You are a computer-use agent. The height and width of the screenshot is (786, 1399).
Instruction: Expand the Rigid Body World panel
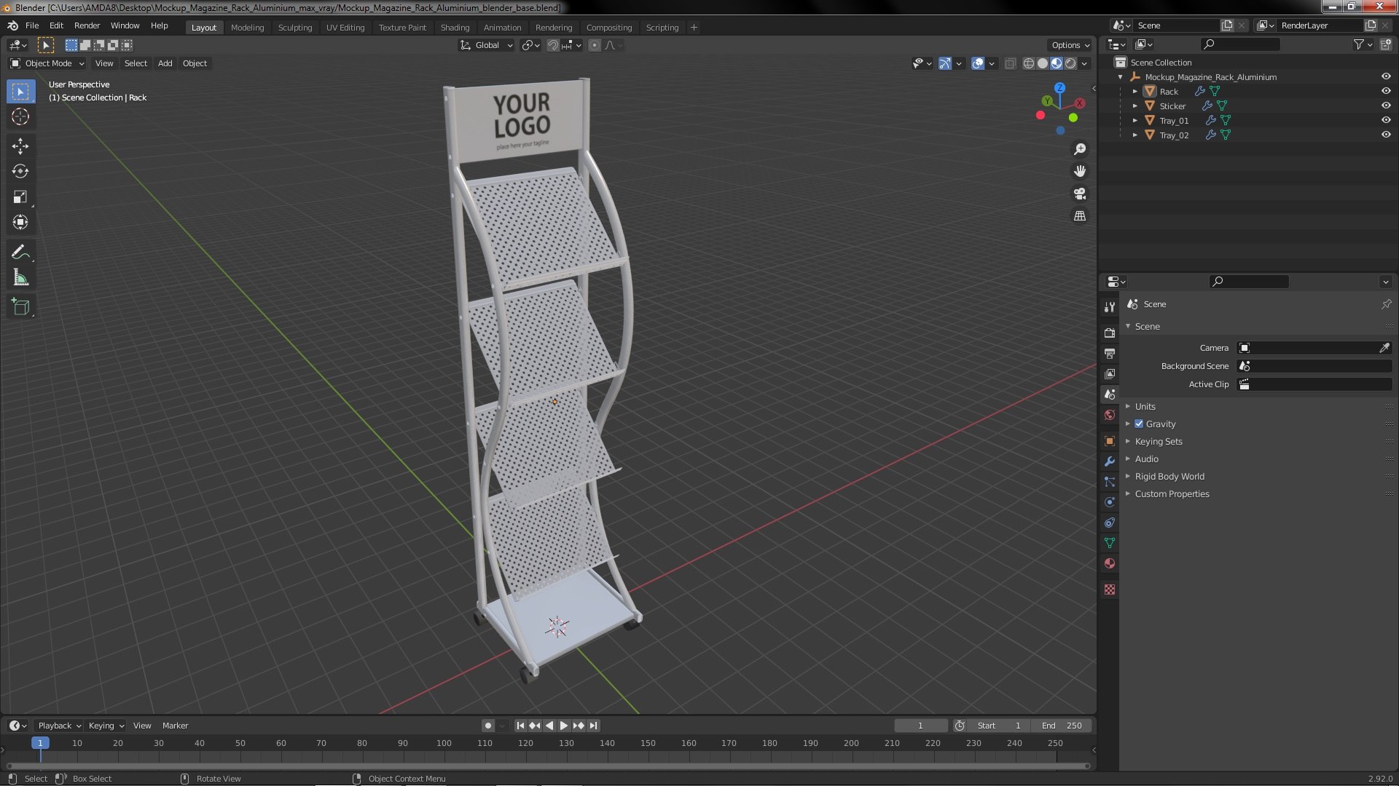click(1169, 476)
